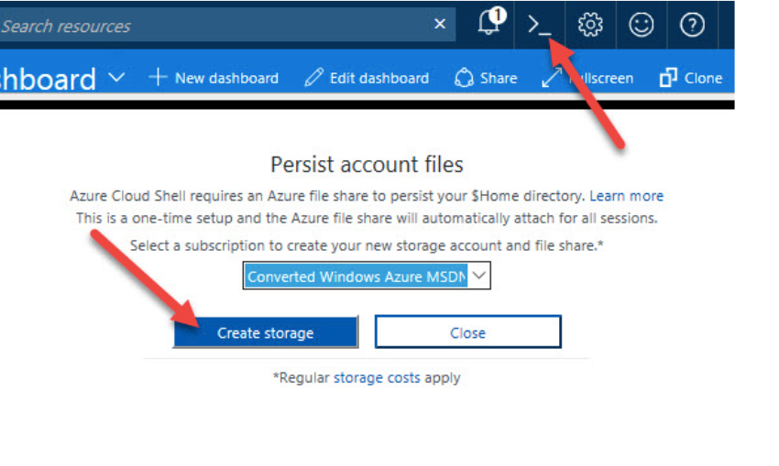
Task: Launch Cloud Shell from the top bar
Action: tap(539, 25)
